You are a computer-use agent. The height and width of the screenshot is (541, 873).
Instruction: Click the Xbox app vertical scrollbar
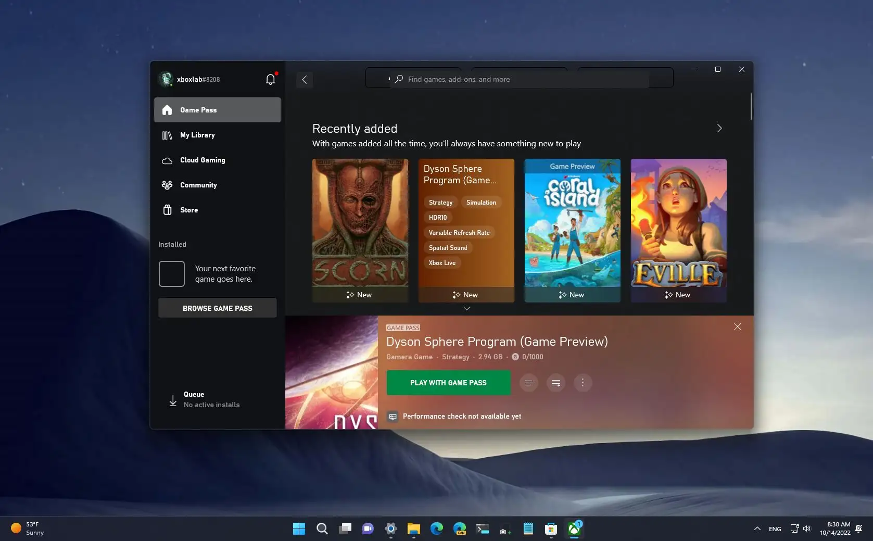tap(751, 106)
